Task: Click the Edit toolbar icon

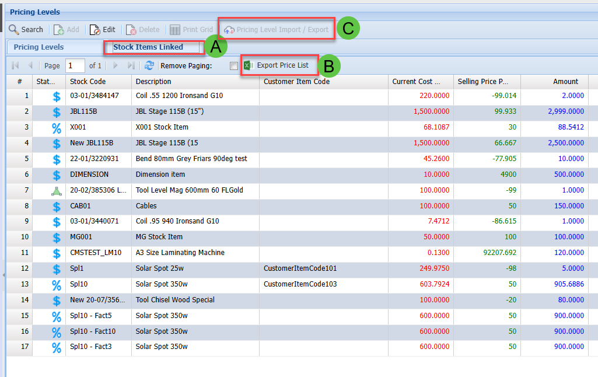Action: click(x=95, y=29)
